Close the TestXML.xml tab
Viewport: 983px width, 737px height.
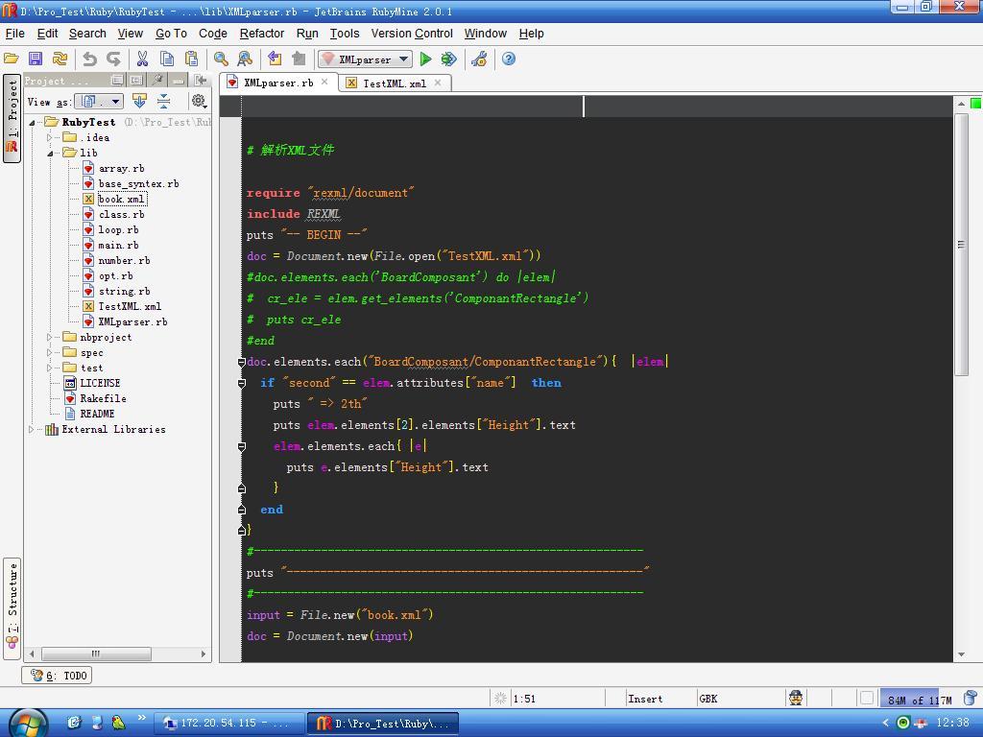(x=438, y=83)
